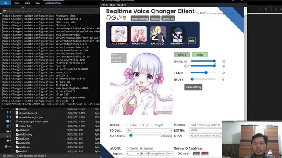Click the yellow coffee cup icon
The image size is (282, 158).
click(124, 18)
